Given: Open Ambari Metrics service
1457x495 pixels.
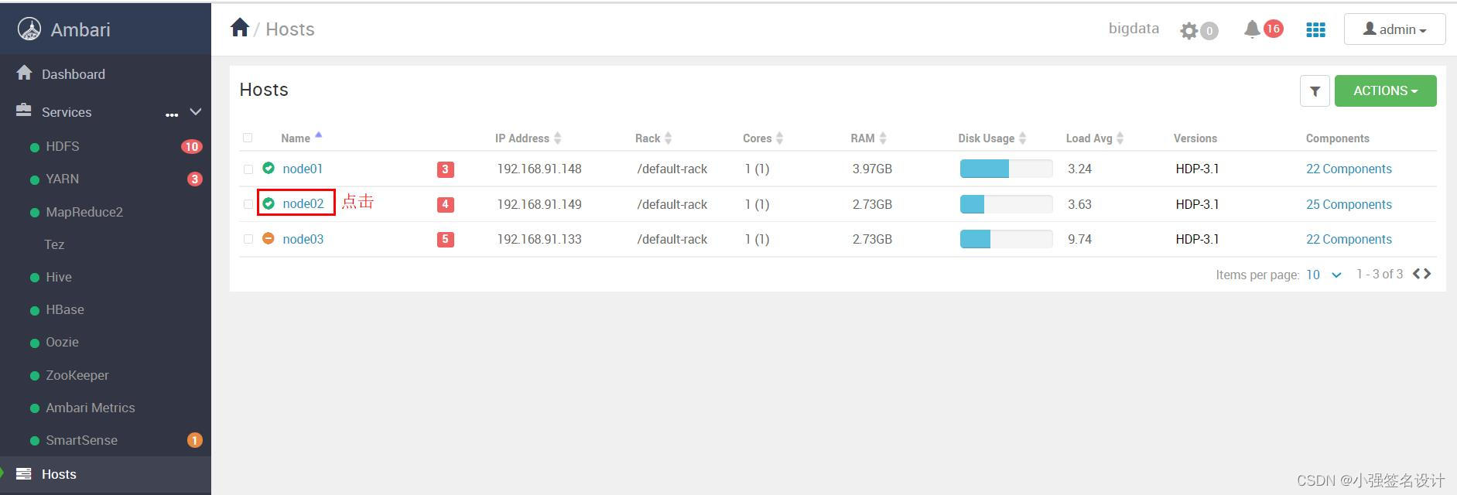Looking at the screenshot, I should [91, 408].
